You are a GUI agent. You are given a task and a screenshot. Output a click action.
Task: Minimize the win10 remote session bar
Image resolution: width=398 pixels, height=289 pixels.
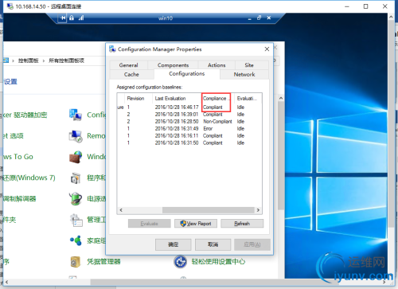tap(249, 18)
